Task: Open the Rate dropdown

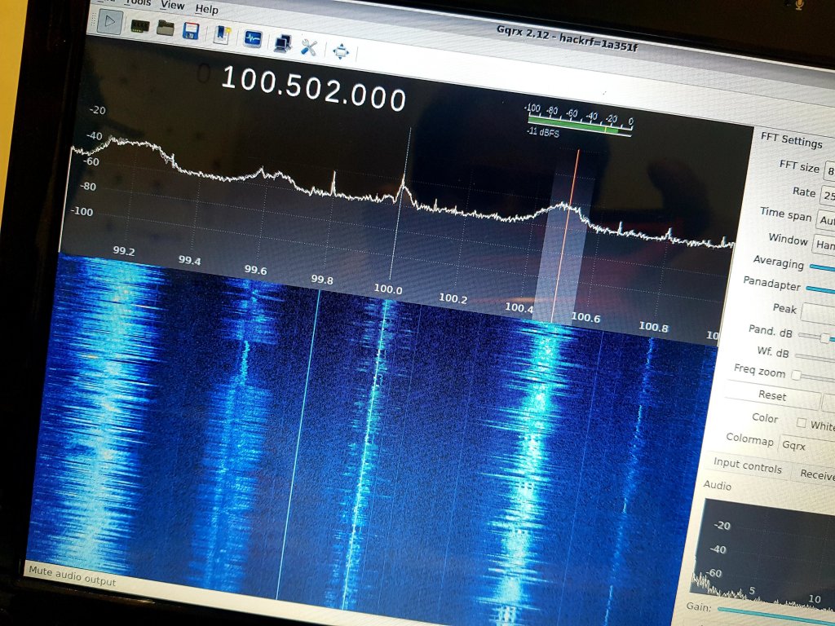Action: (827, 196)
